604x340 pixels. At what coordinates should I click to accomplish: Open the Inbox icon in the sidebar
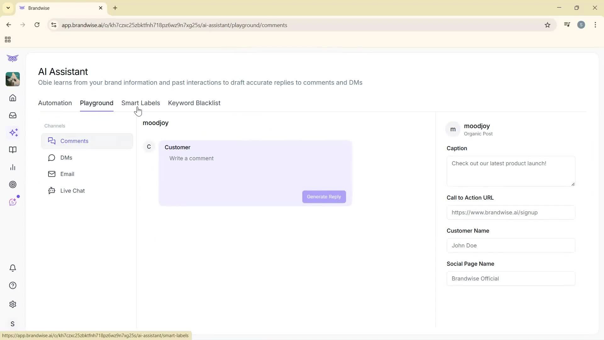(x=13, y=115)
